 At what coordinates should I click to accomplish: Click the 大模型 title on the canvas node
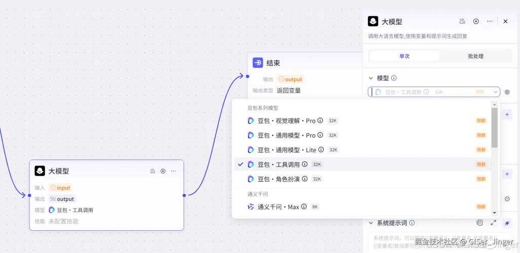tap(59, 171)
